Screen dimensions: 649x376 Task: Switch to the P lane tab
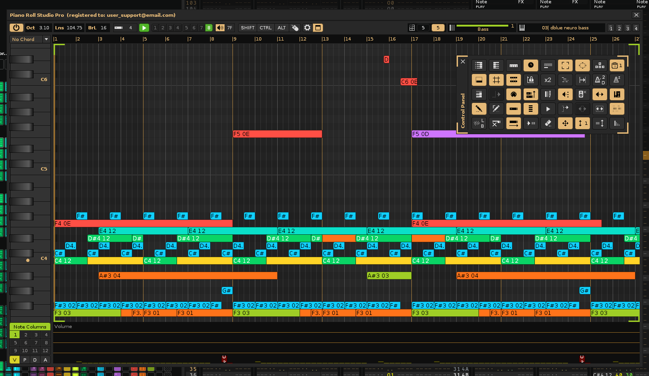pos(25,360)
